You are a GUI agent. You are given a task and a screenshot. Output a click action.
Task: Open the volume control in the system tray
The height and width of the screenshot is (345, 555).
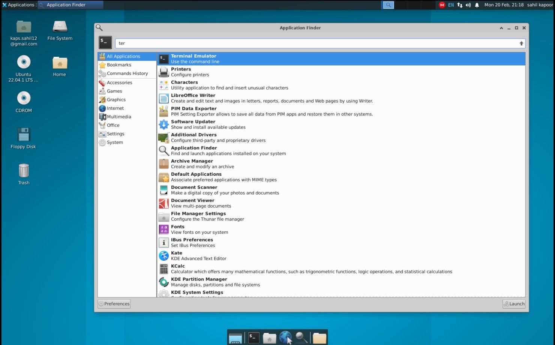point(468,5)
